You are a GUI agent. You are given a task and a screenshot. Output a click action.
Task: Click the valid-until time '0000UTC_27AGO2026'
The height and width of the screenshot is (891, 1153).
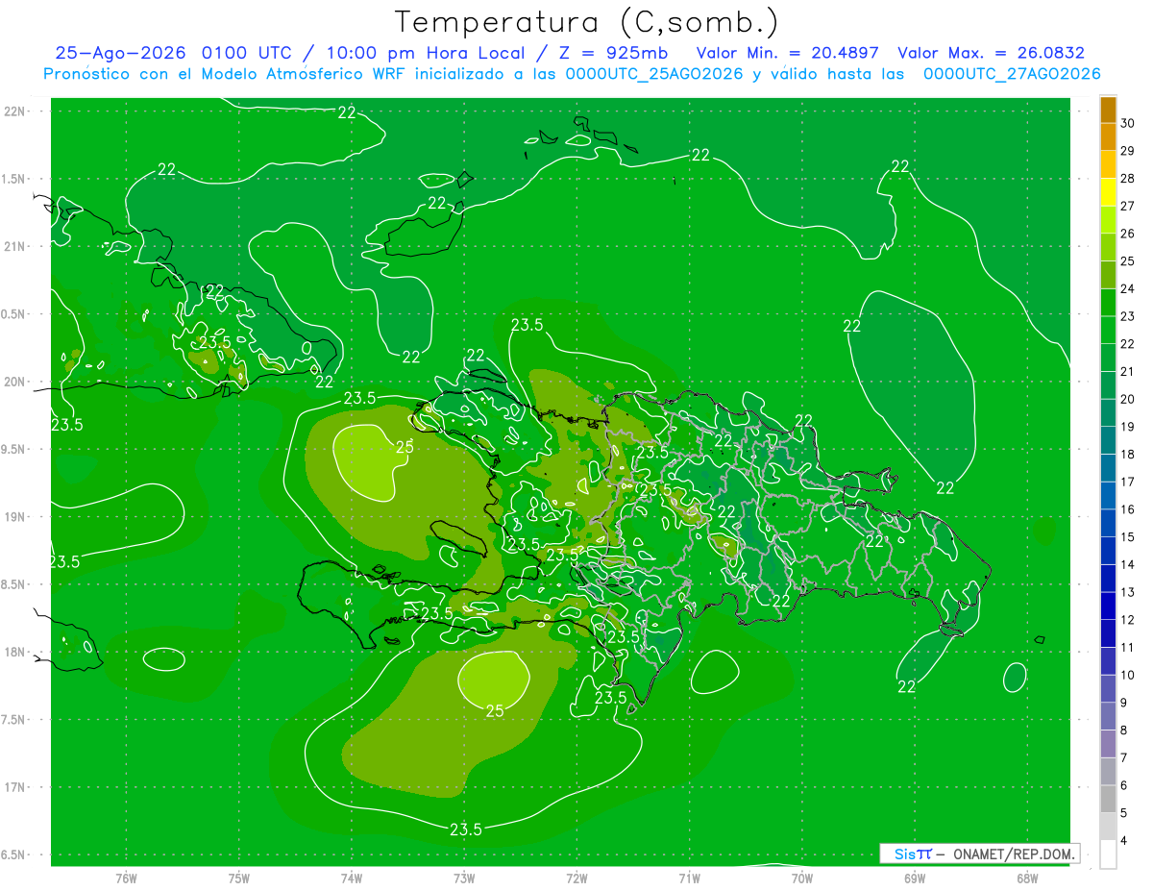click(1011, 74)
